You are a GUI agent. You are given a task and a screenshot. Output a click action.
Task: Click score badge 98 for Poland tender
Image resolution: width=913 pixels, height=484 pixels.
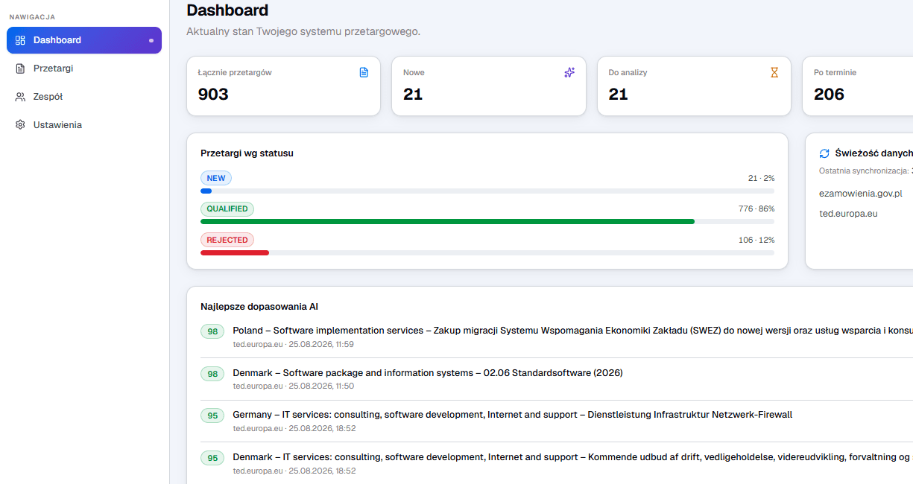(x=212, y=331)
